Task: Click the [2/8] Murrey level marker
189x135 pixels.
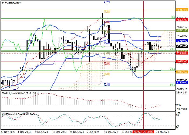Action: (x=107, y=63)
